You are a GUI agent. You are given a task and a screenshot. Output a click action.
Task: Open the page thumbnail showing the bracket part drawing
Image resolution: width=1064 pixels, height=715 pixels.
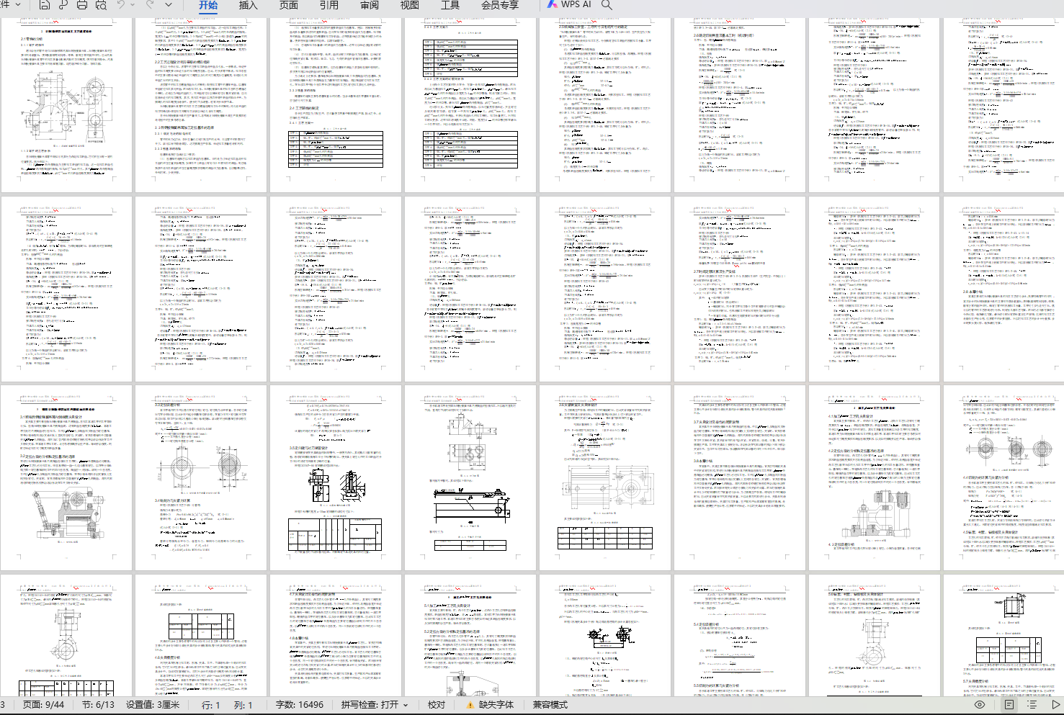[x=67, y=104]
